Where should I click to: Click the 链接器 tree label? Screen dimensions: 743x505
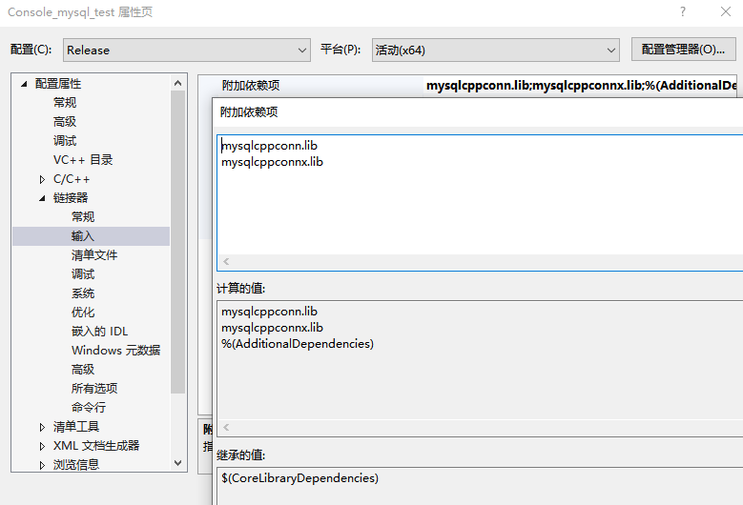tap(71, 198)
